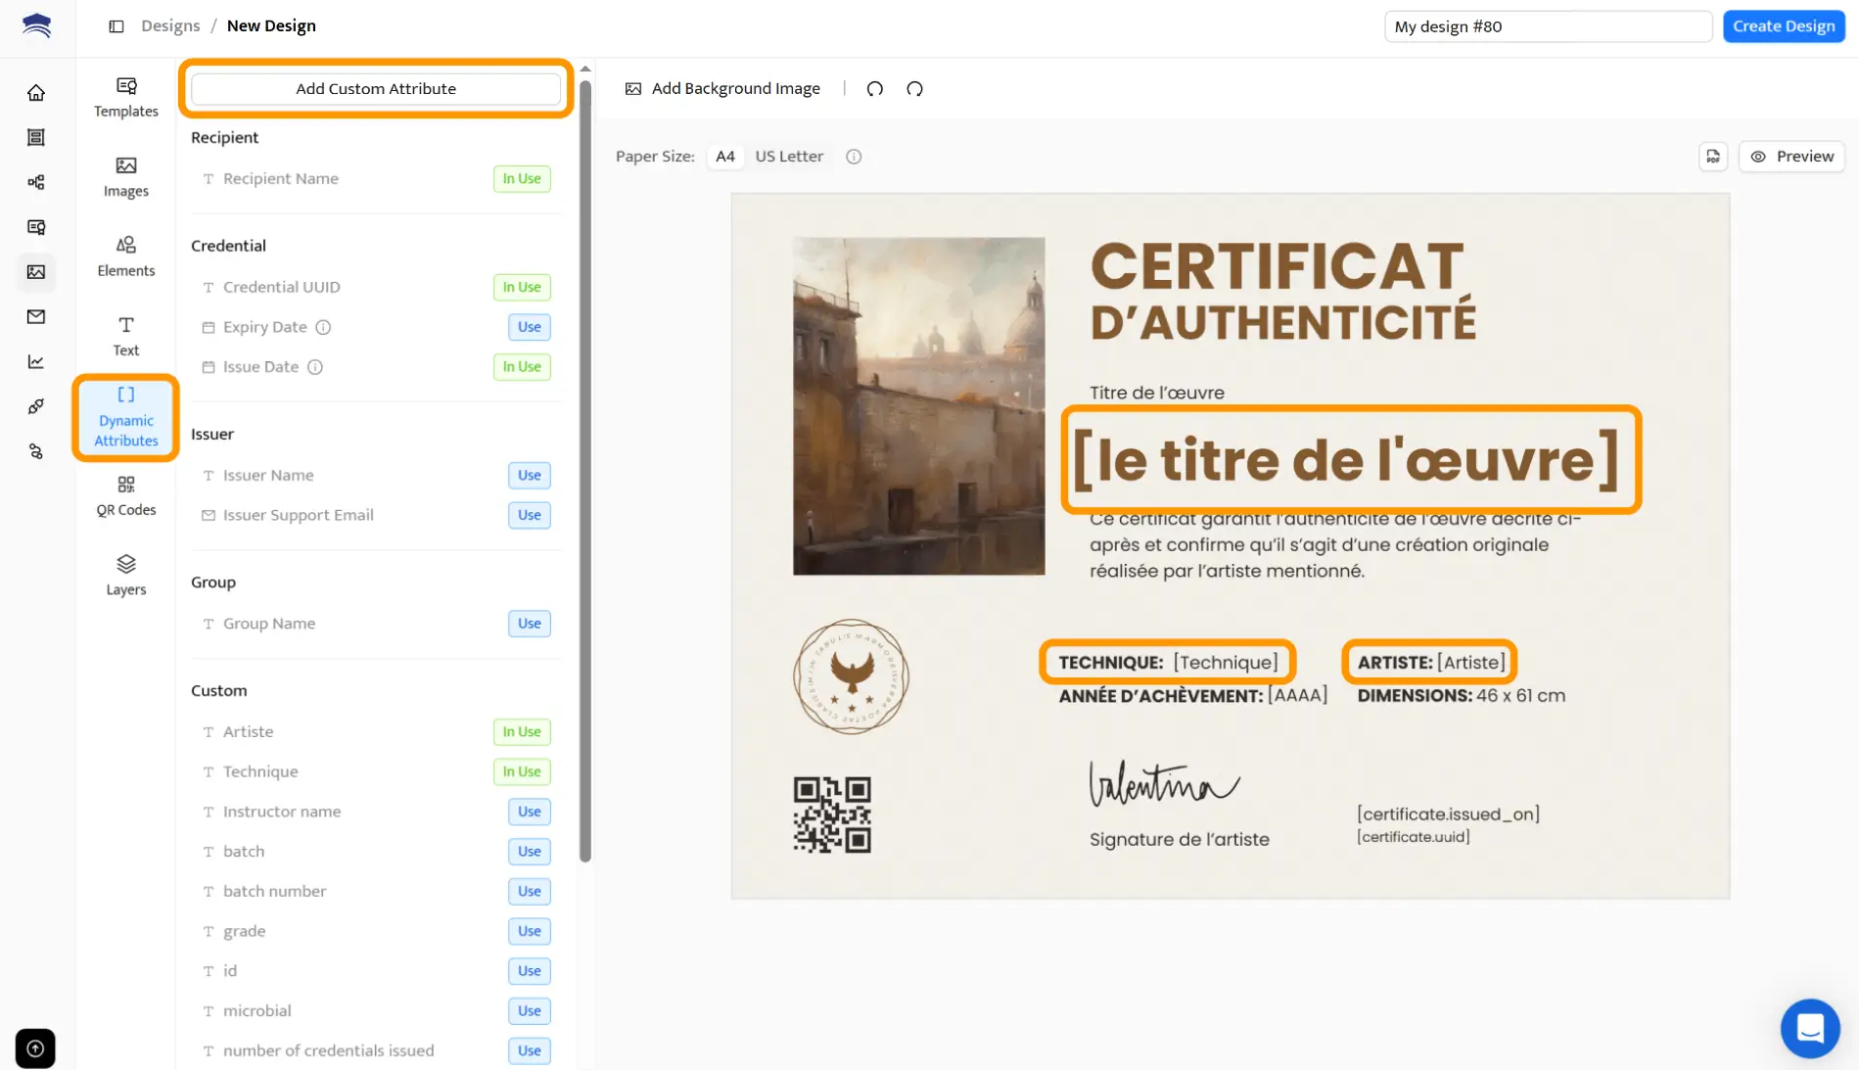This screenshot has width=1859, height=1070.
Task: Toggle the sidebar panel icon beside Designs
Action: [x=116, y=26]
